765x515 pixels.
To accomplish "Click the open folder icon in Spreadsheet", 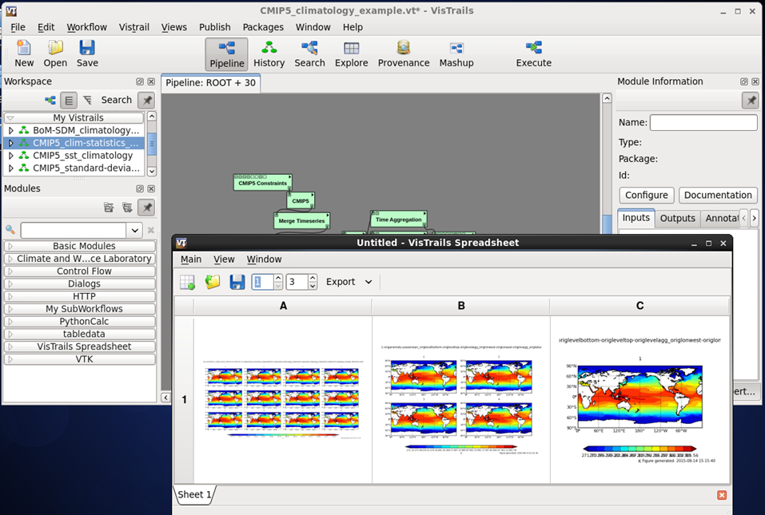I will [213, 282].
